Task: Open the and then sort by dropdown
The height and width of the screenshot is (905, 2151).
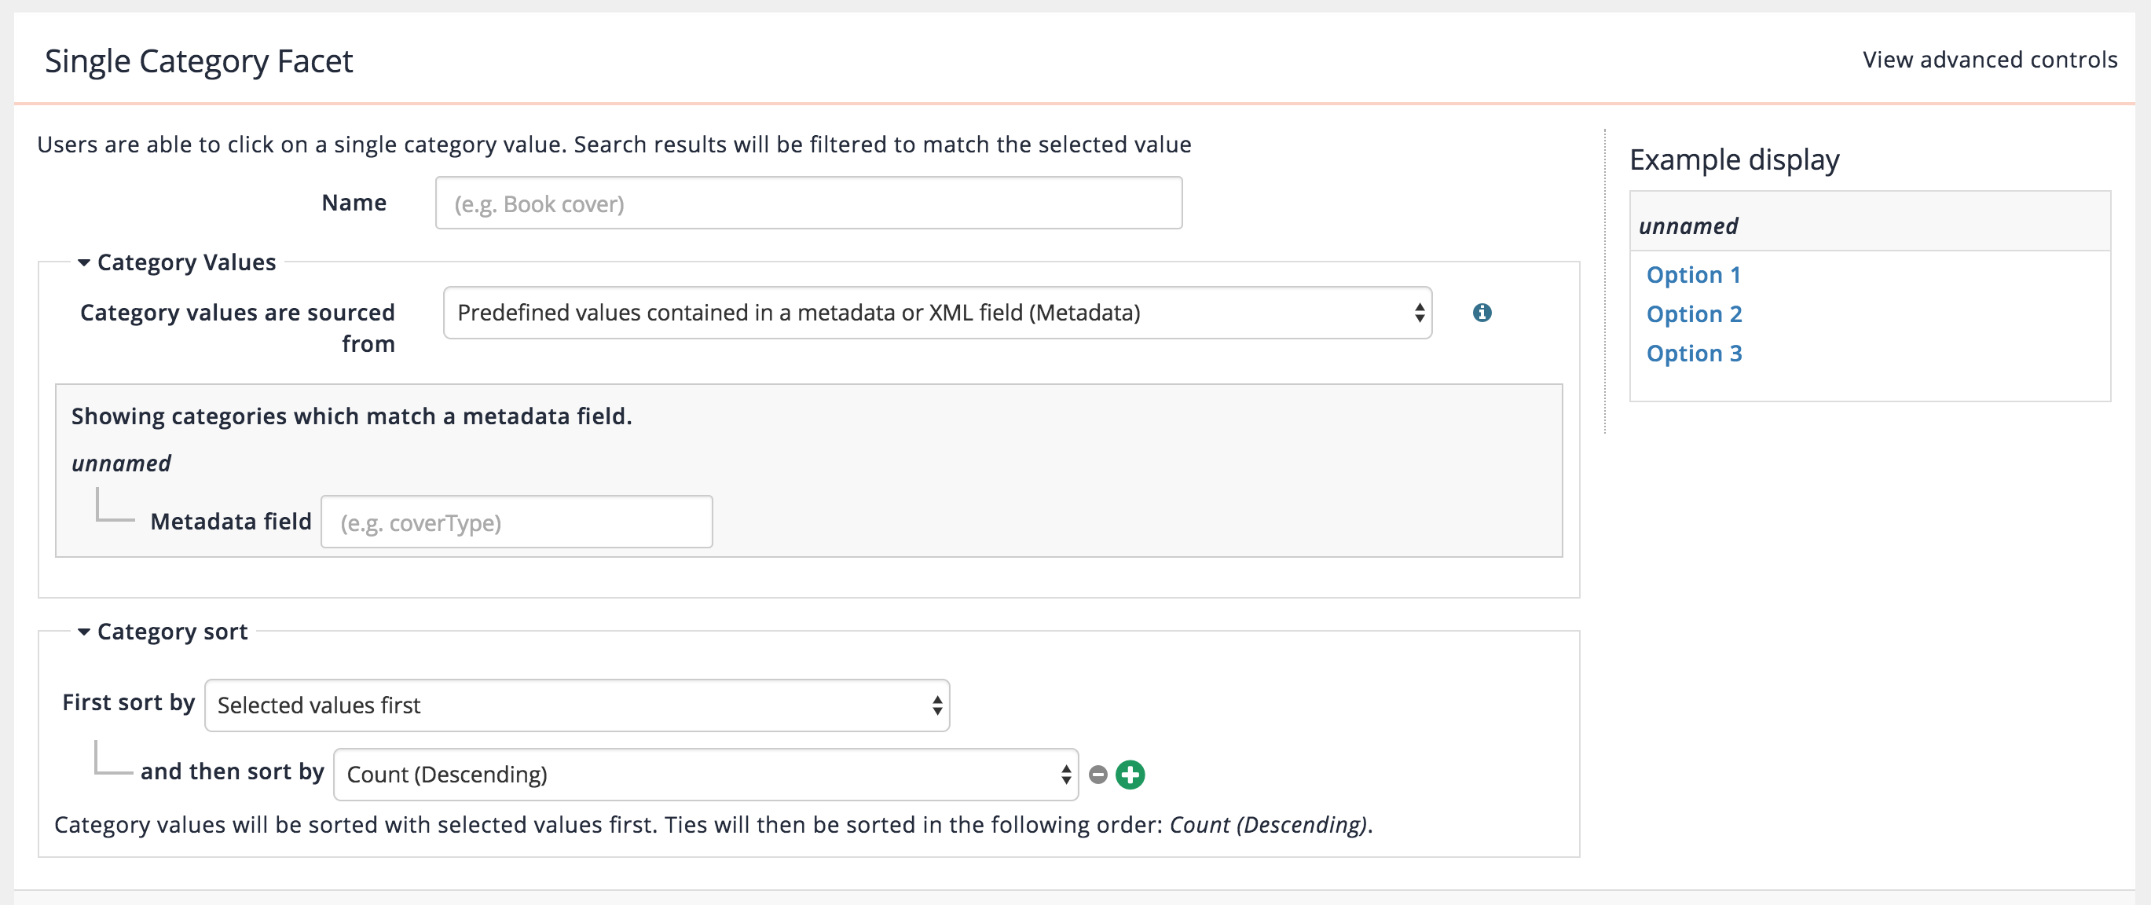Action: 705,775
